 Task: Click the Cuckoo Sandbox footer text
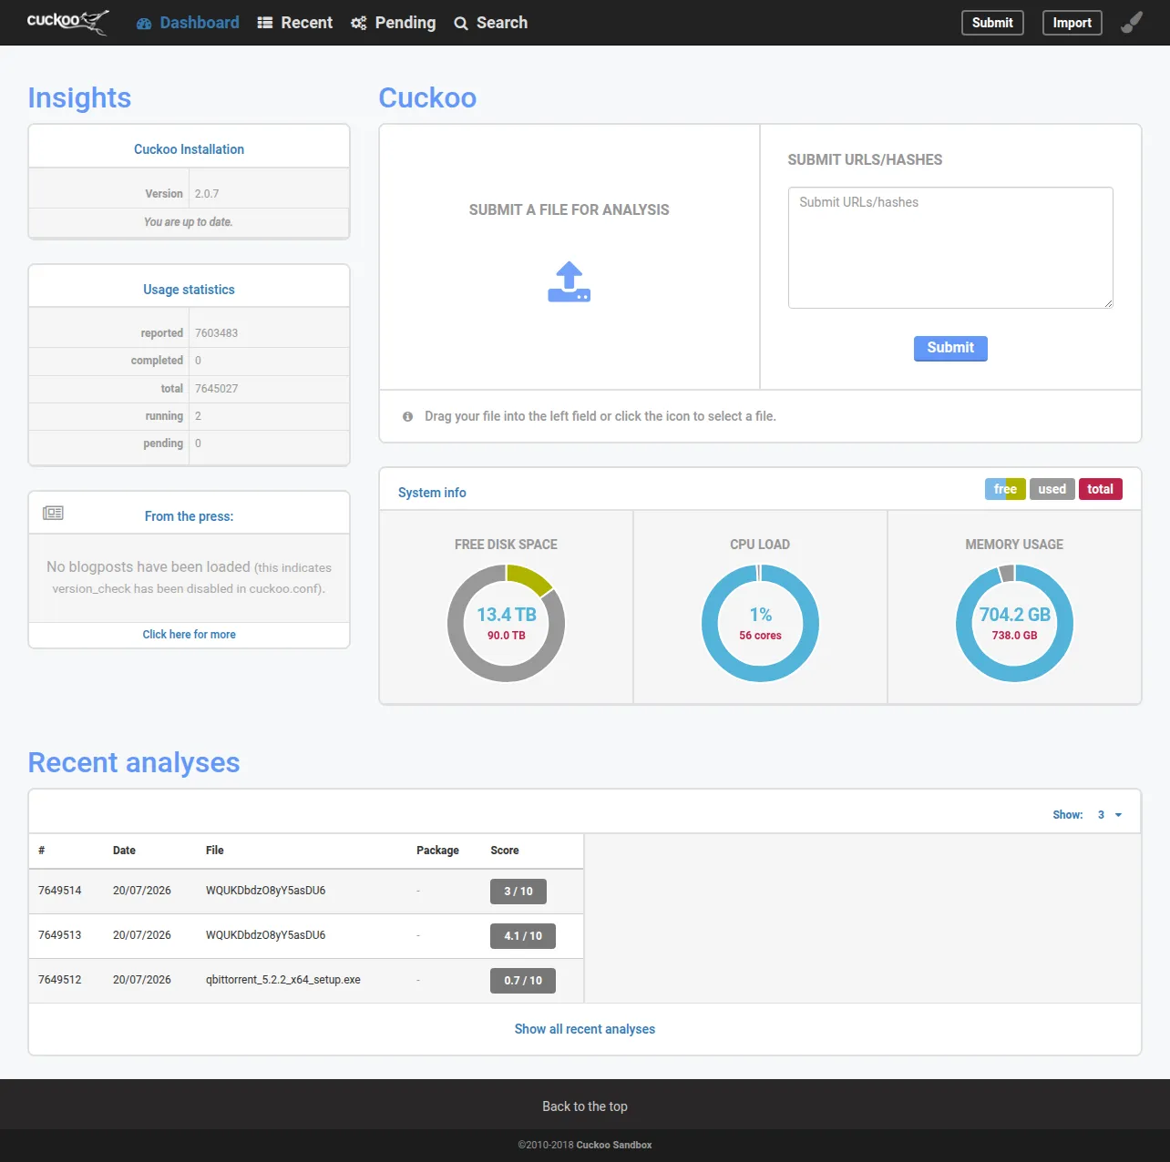[614, 1146]
